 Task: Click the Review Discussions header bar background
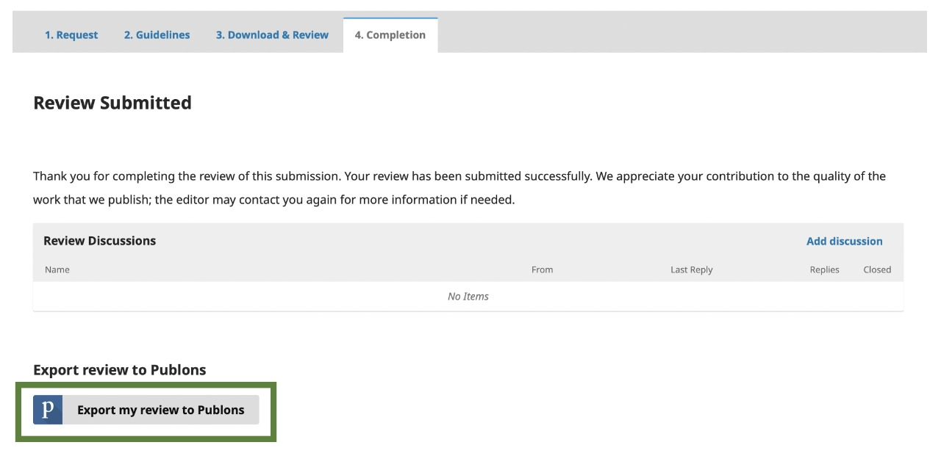point(478,241)
